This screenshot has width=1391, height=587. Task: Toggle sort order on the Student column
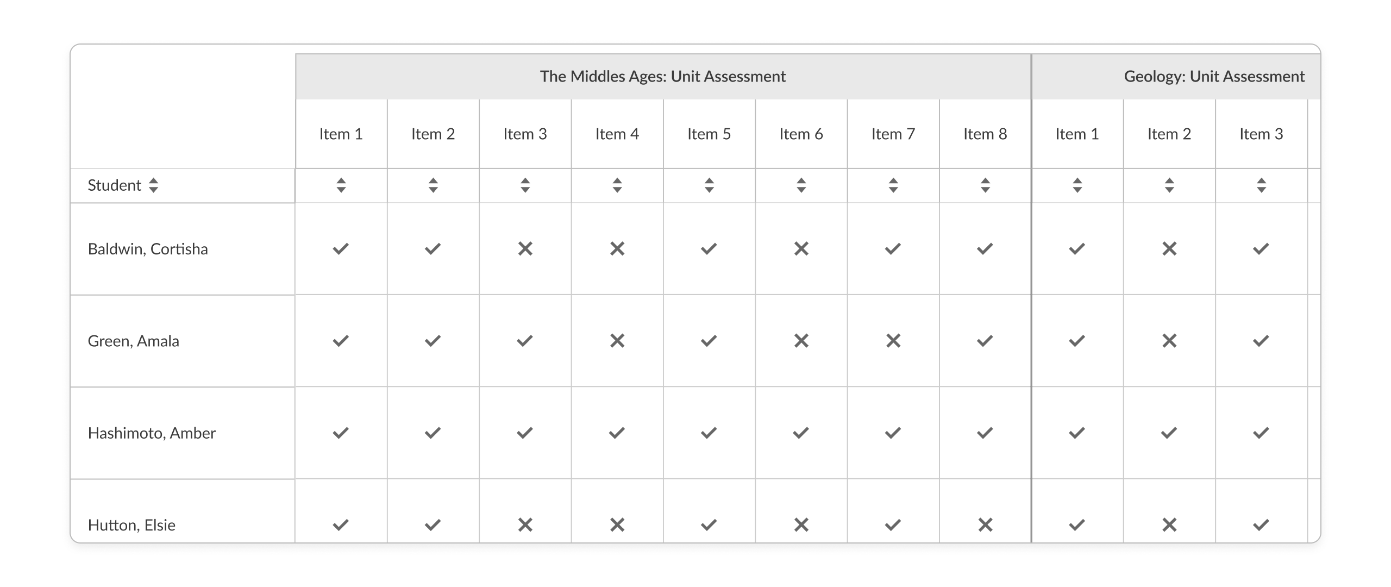click(153, 185)
